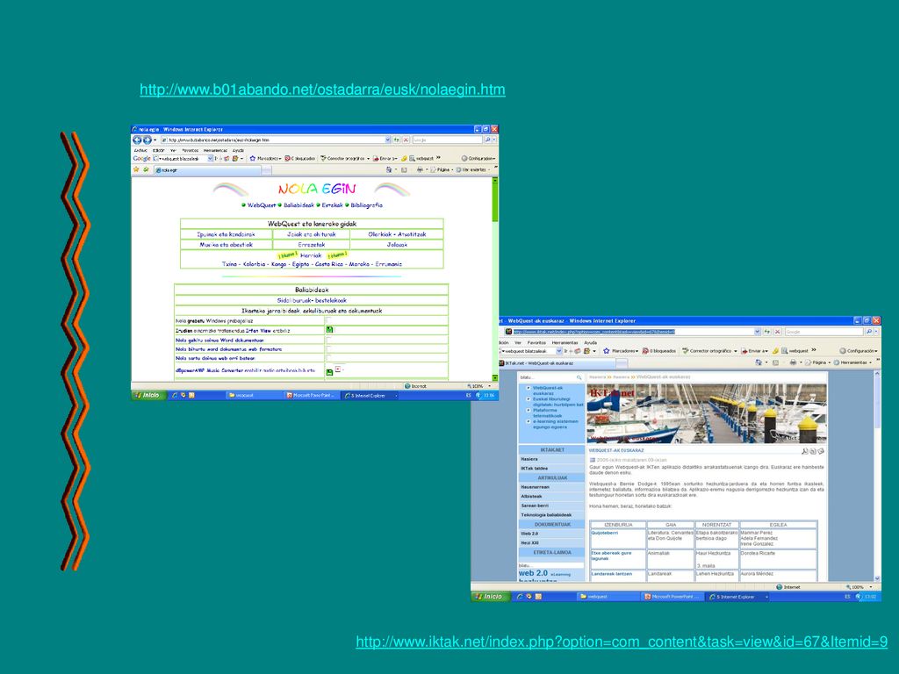Click Stop icon in WebQuest-ak euskaraz window
The image size is (899, 674).
[x=778, y=332]
